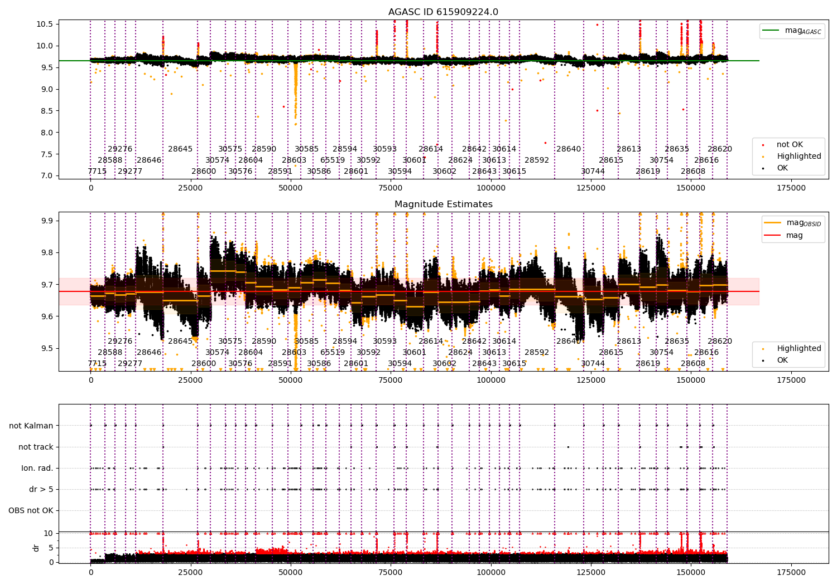
Task: Click the 7.0 y-axis tick label
Action: (x=46, y=175)
